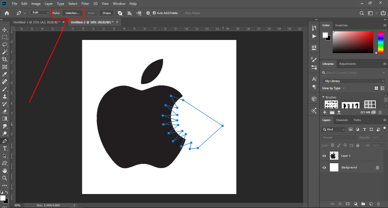Select the Crop tool
Viewport: 388px width, 208px height.
point(5,59)
